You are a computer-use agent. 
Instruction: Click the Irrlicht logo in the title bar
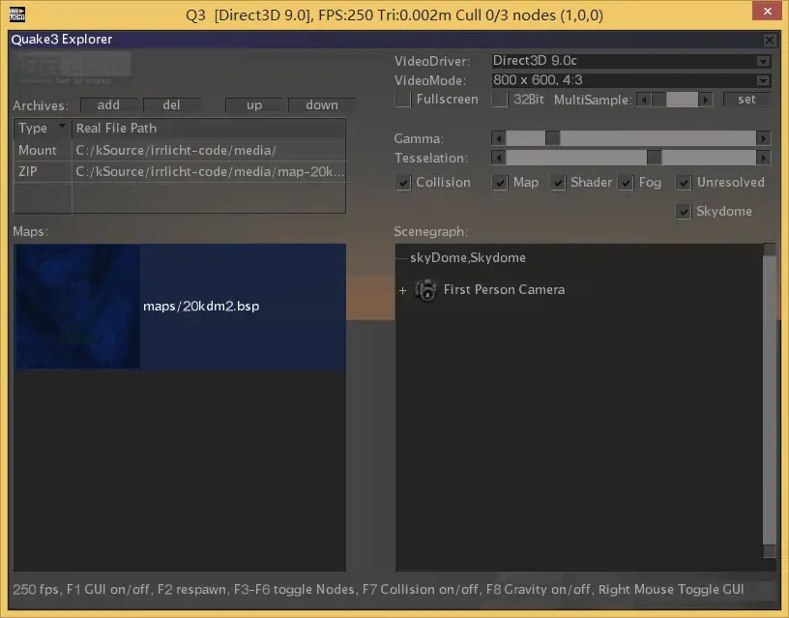coord(15,15)
